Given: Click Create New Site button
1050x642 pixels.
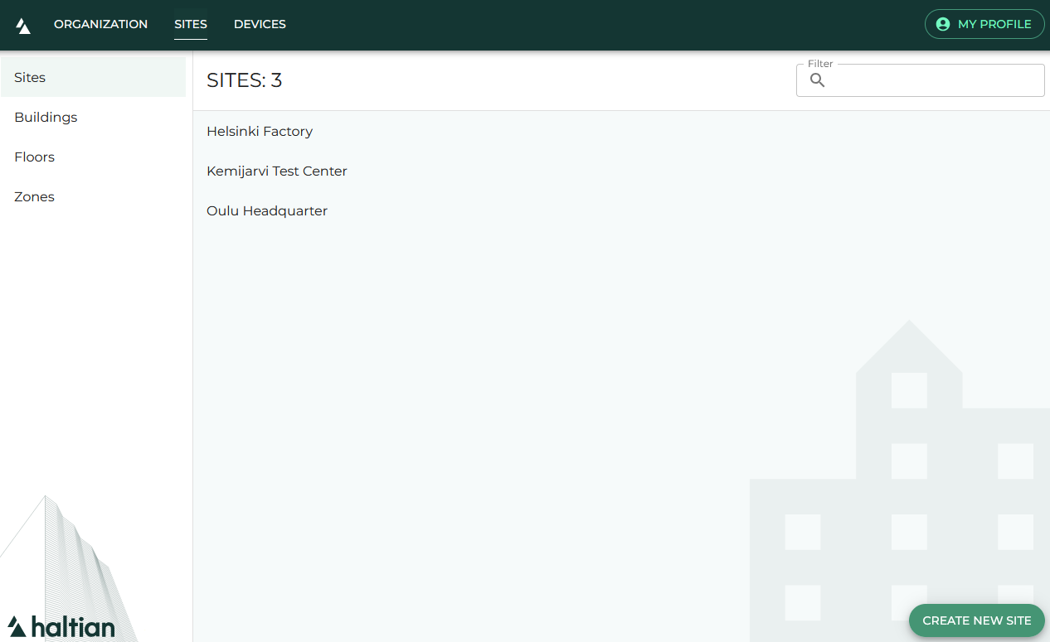Looking at the screenshot, I should point(977,620).
